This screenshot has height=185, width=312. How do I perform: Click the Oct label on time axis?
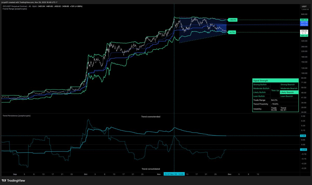[86, 174]
